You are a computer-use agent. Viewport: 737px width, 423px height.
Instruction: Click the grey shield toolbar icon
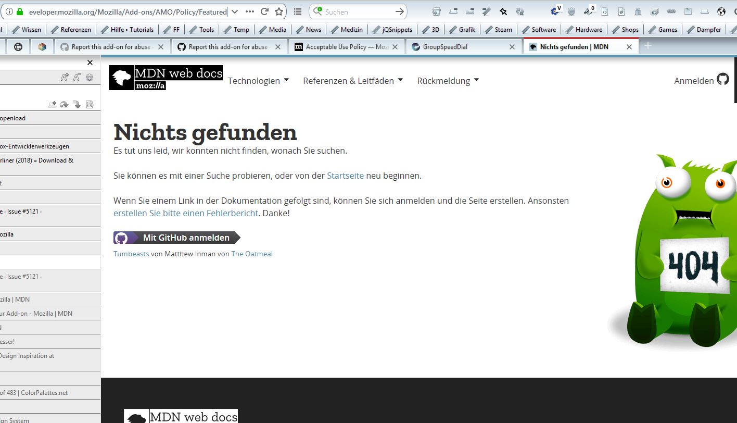(571, 11)
